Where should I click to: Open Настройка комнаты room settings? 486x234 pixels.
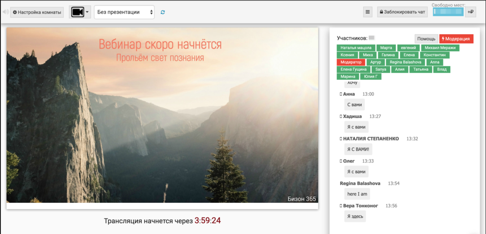pyautogui.click(x=37, y=12)
